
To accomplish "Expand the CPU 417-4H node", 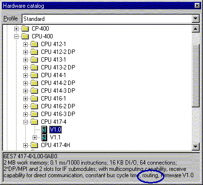I will [x=25, y=145].
